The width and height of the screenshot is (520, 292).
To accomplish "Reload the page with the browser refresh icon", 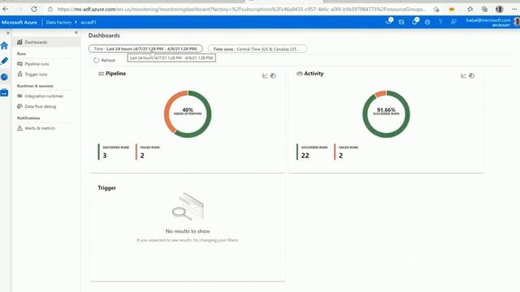I will 34,9.
